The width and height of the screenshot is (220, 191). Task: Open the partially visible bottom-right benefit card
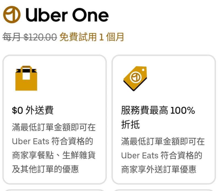pyautogui.click(x=164, y=190)
